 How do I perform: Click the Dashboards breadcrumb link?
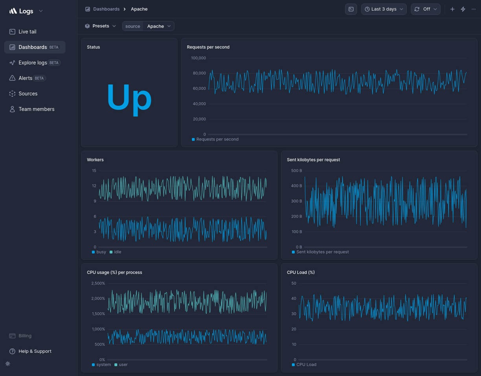click(x=106, y=9)
